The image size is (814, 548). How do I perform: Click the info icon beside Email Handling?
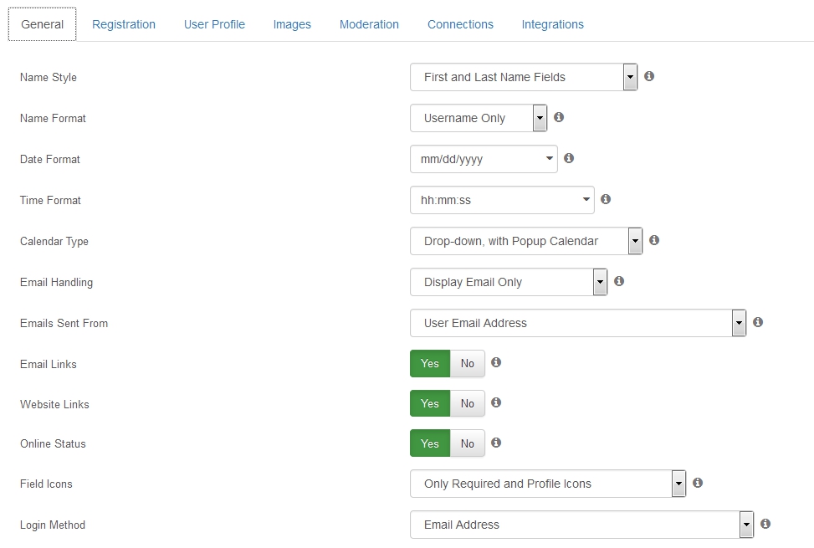tap(619, 281)
